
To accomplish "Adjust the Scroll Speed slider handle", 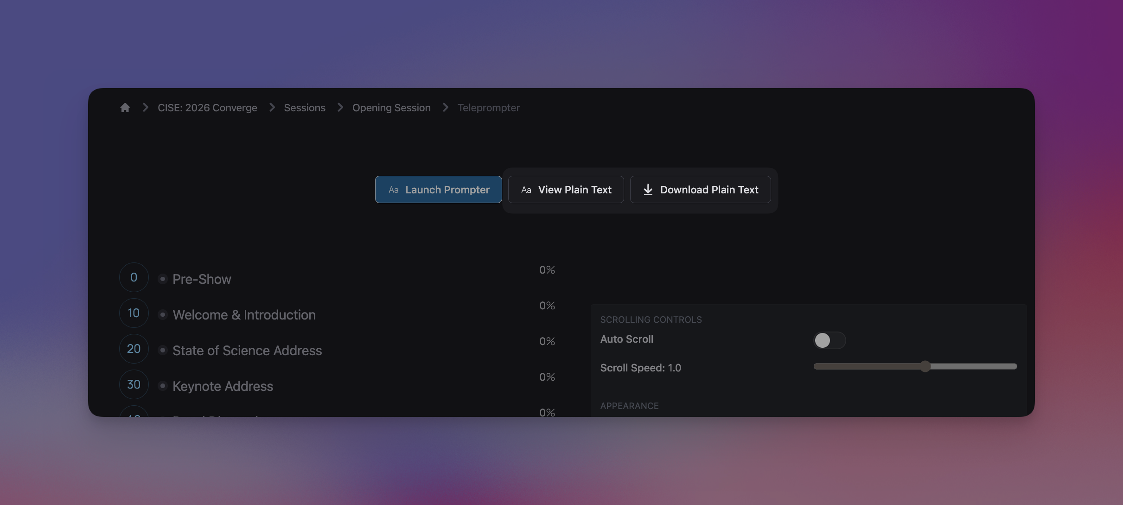I will (x=925, y=366).
